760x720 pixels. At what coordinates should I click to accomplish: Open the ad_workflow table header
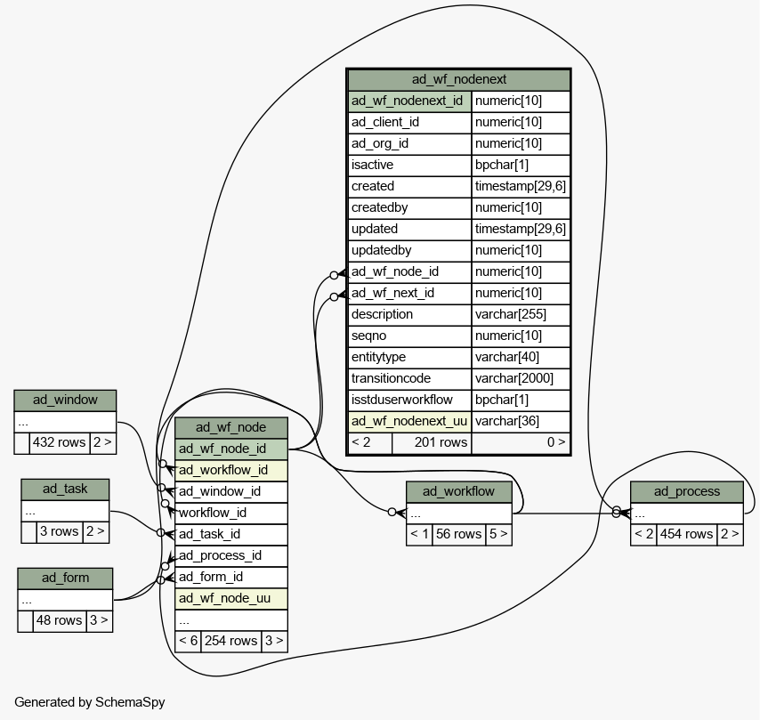458,491
